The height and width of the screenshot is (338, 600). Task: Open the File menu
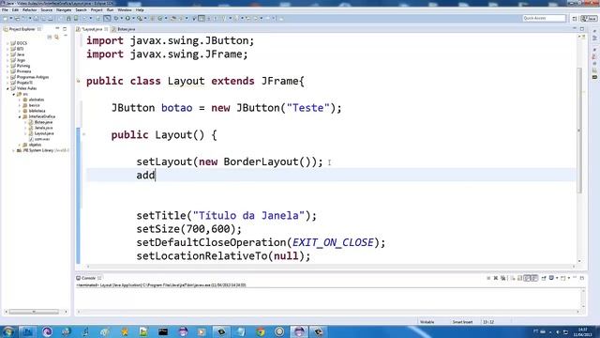click(5, 10)
